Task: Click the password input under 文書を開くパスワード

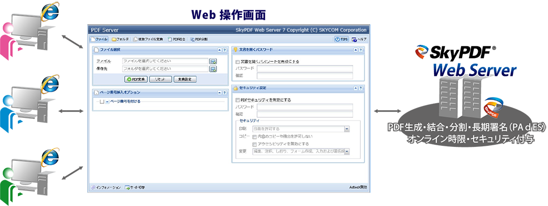Action: tap(305, 68)
